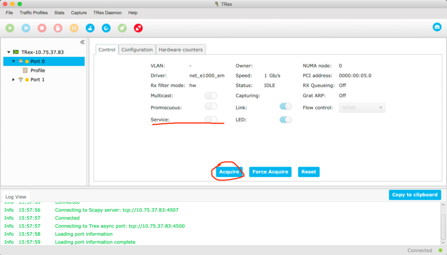447x255 pixels.
Task: Click the green TRex server icon
Action: pos(16,52)
